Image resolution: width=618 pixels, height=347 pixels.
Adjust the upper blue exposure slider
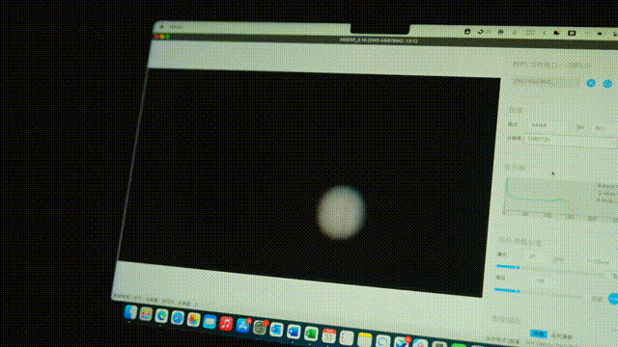tap(508, 267)
